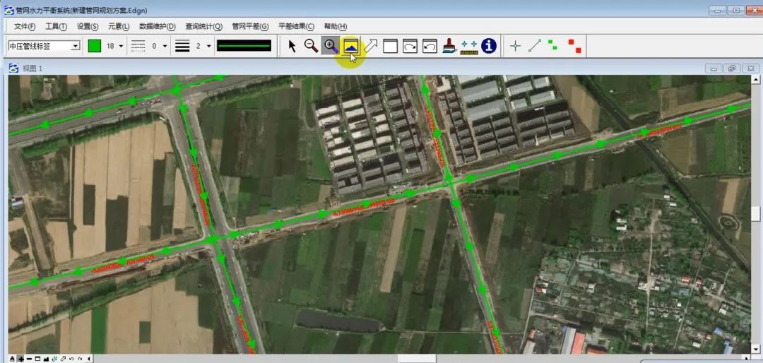Select the add node crosshair tool

click(x=515, y=46)
